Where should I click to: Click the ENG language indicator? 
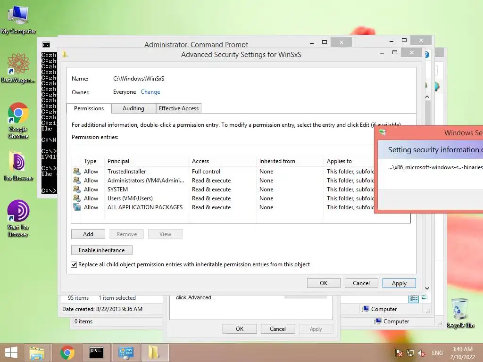(x=437, y=353)
